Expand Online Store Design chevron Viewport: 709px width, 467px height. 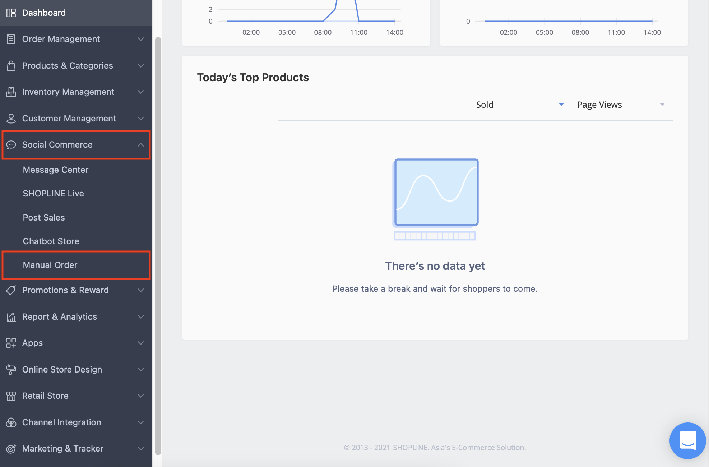tap(141, 370)
